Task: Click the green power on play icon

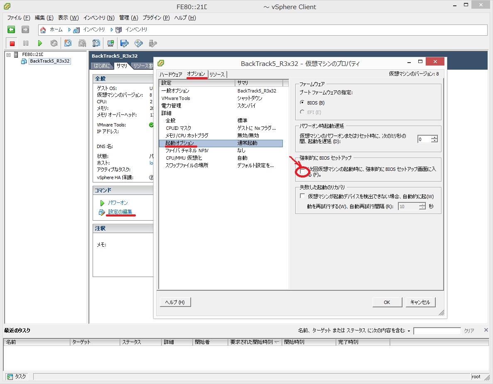Action: (40, 43)
